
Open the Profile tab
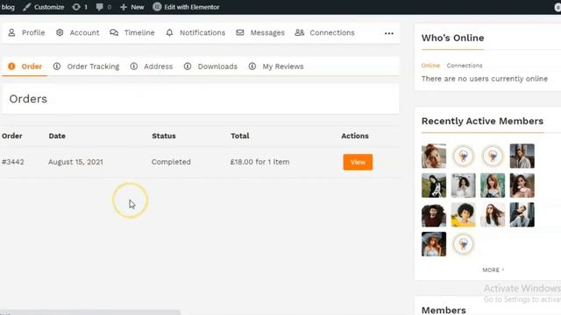[x=26, y=32]
